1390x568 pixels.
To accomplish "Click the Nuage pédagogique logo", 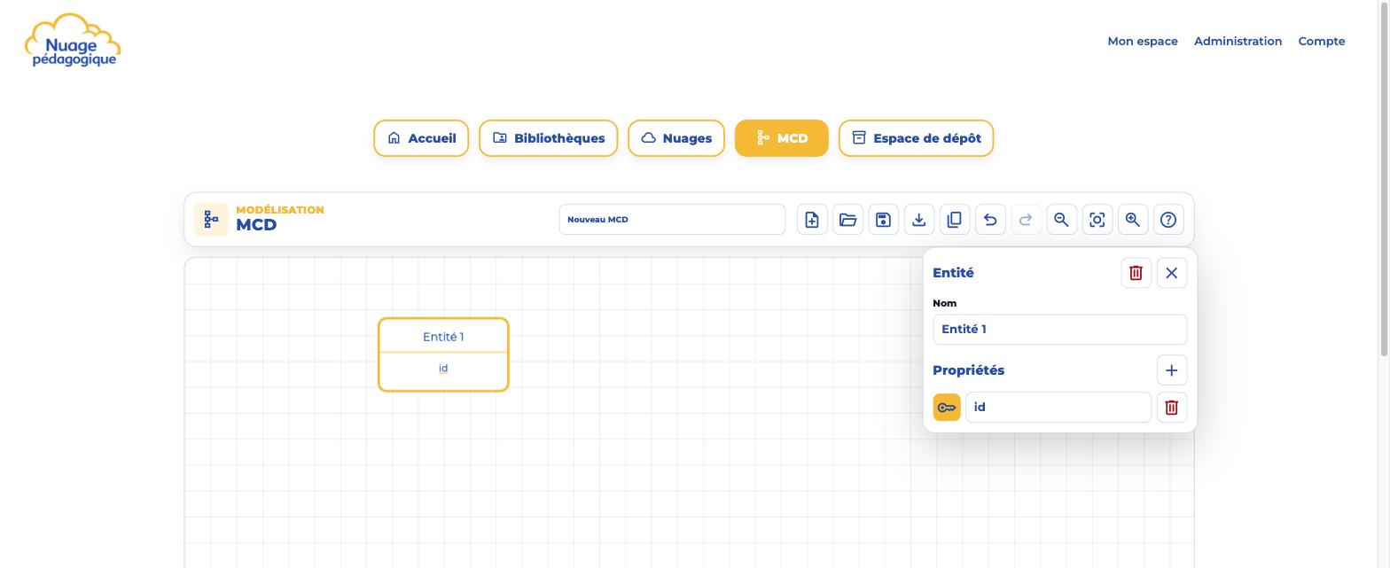I will [73, 41].
